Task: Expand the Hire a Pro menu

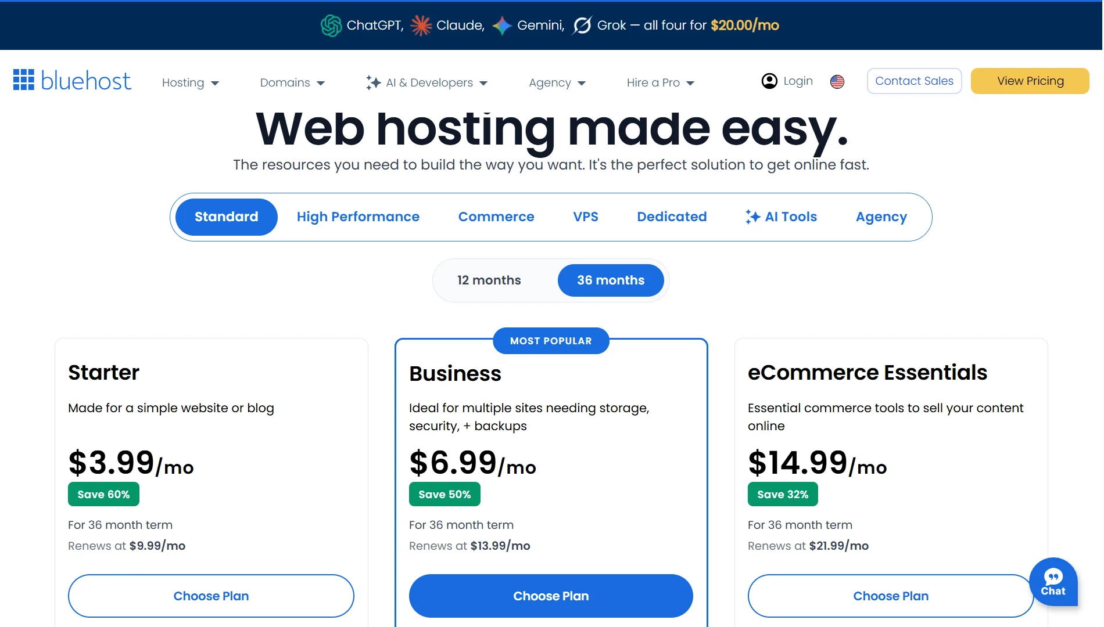Action: (661, 82)
